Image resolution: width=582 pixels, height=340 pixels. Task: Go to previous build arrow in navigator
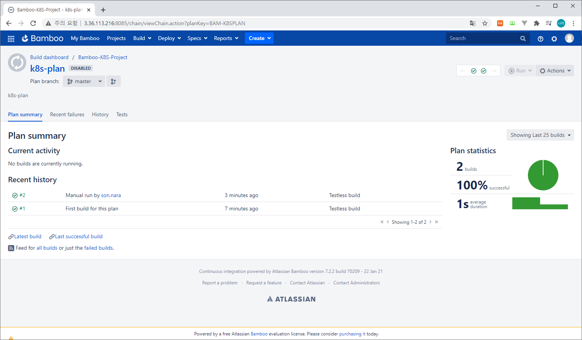click(x=463, y=71)
